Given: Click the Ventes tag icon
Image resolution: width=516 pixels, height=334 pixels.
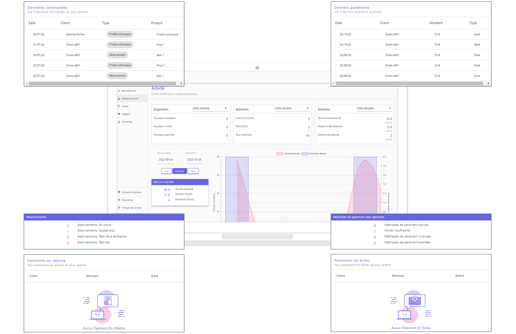Looking at the screenshot, I should click(x=119, y=106).
